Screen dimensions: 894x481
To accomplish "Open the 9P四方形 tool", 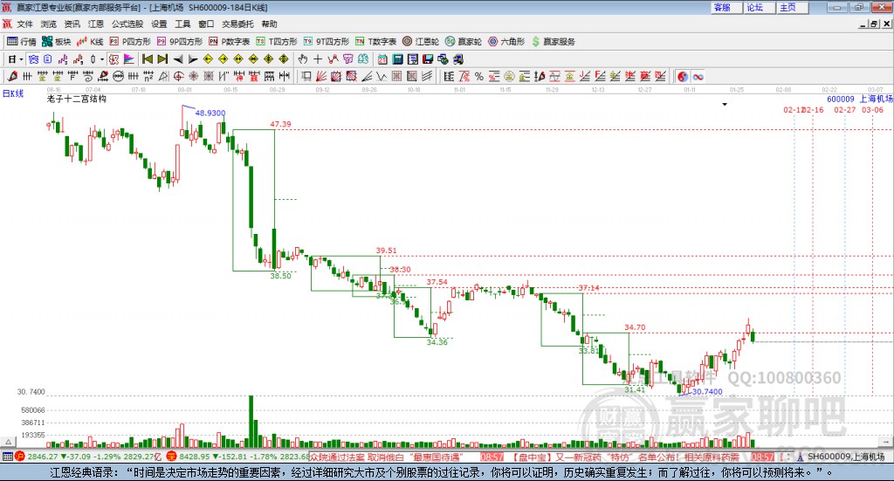I will point(180,42).
